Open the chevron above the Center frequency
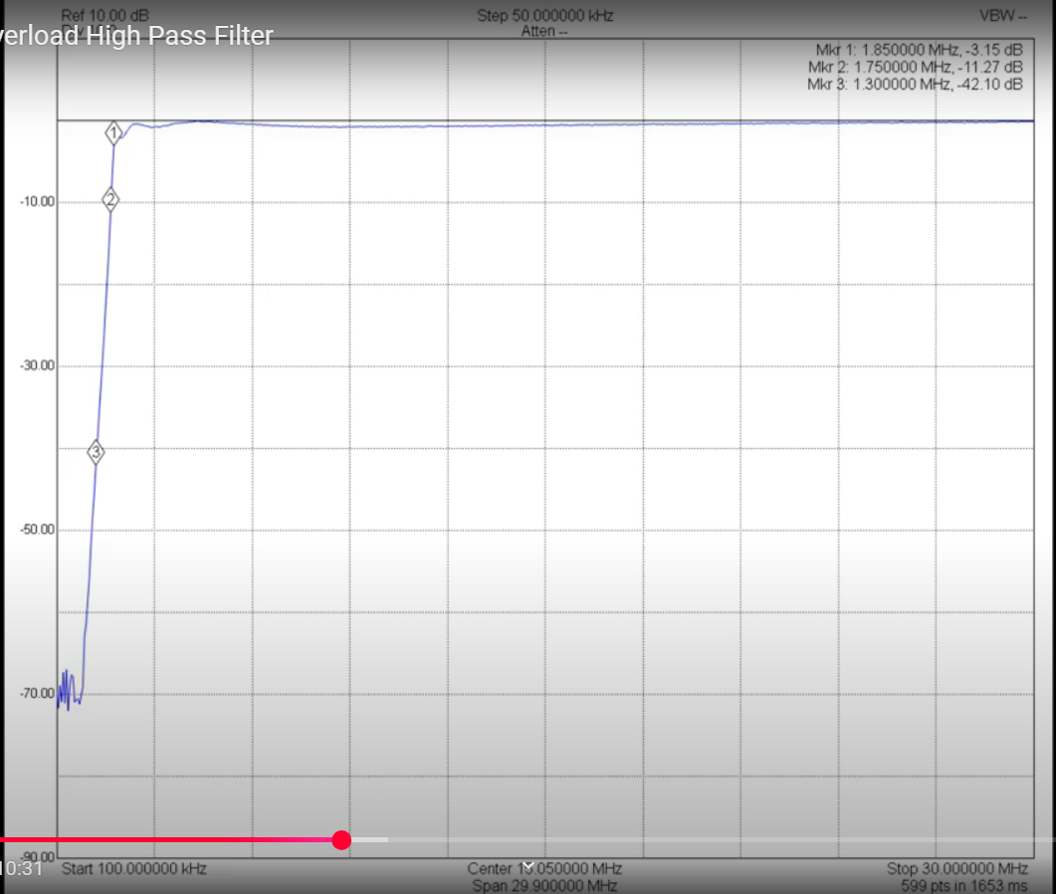 coord(528,864)
